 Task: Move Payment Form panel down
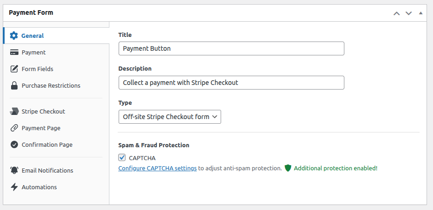coord(409,13)
